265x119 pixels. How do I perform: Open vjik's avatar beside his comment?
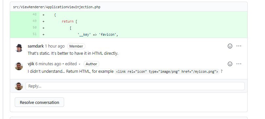tap(19, 66)
